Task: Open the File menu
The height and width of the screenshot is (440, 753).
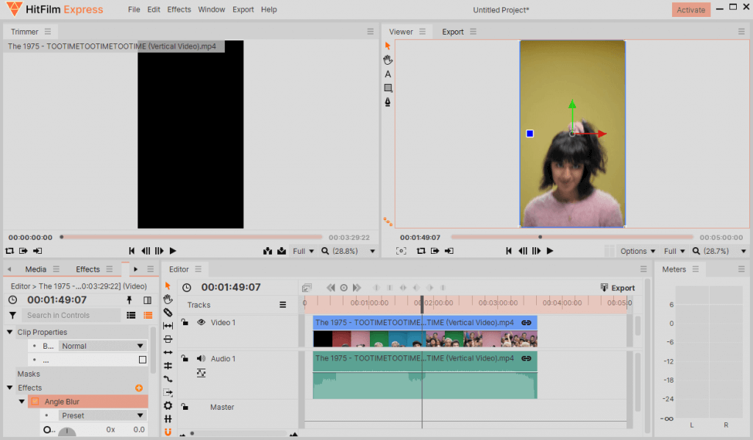Action: [x=134, y=10]
